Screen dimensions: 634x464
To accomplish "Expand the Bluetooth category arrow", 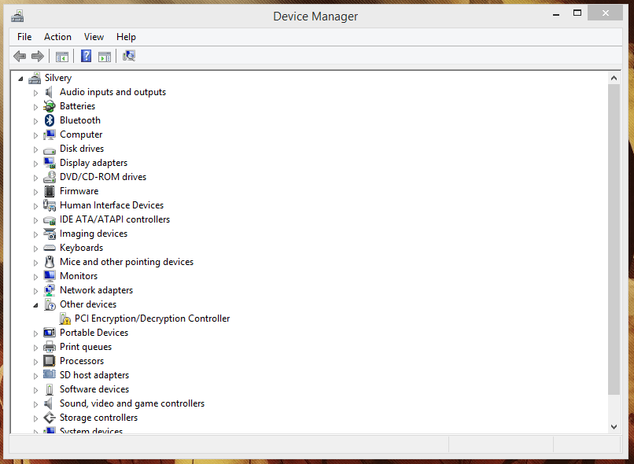I will [35, 121].
